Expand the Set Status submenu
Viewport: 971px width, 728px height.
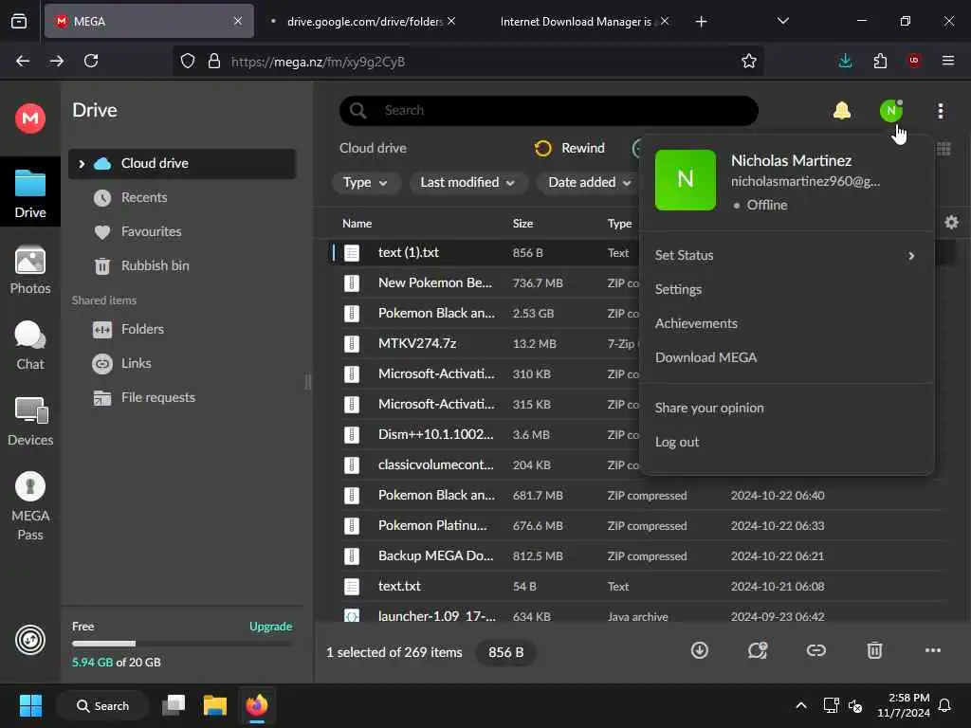[x=785, y=256]
